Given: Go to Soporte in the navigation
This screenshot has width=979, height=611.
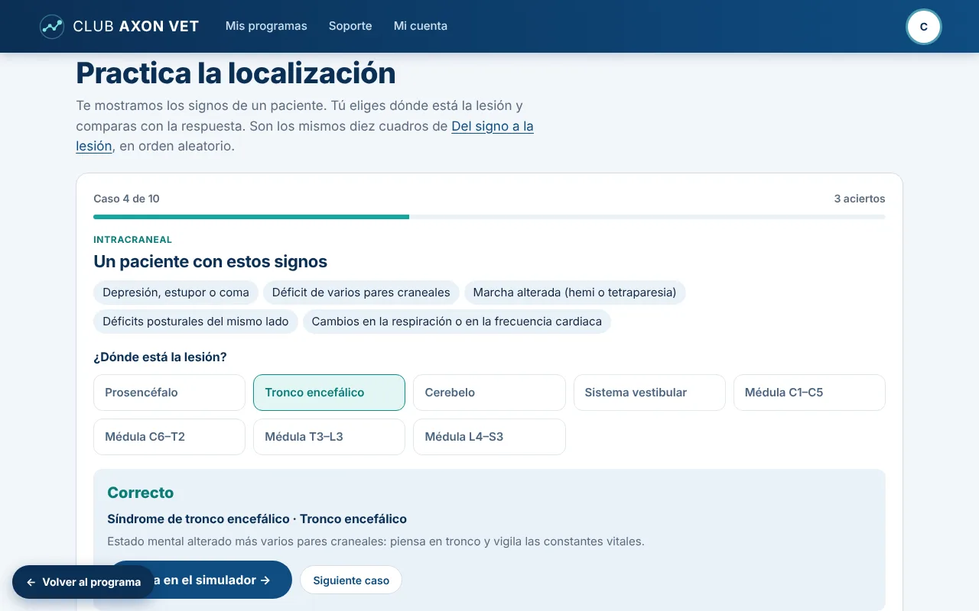Looking at the screenshot, I should click(350, 26).
